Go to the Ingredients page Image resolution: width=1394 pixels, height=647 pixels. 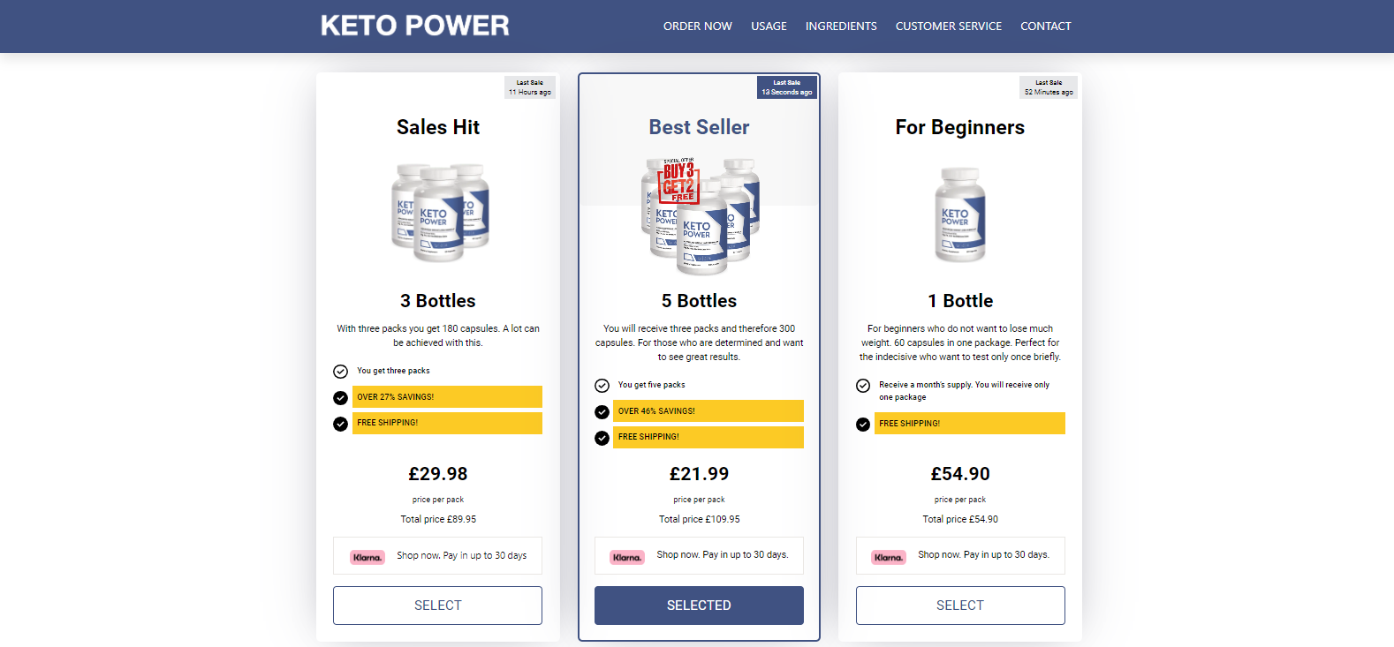tap(841, 26)
